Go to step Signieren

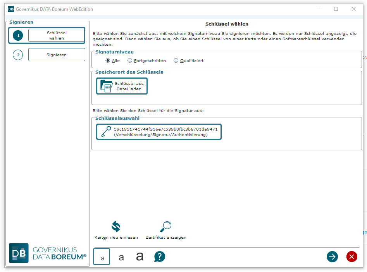57,55
